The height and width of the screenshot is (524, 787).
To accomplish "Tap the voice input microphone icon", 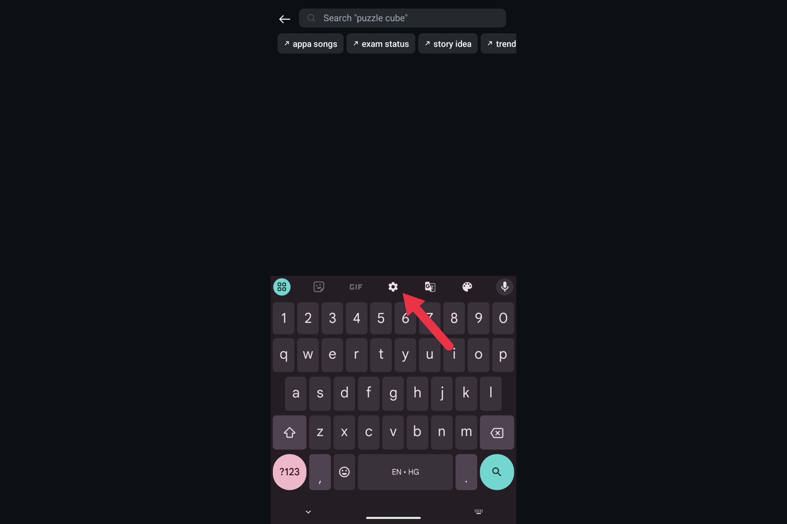I will tap(504, 287).
